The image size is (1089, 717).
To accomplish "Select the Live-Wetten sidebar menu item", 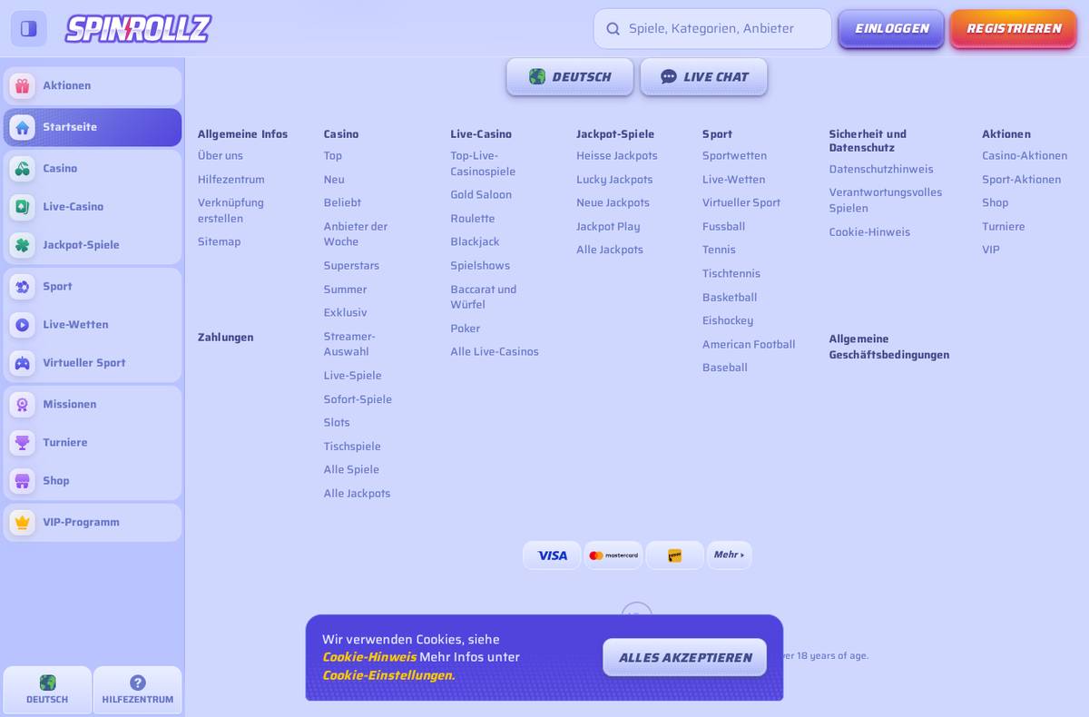I will point(93,325).
